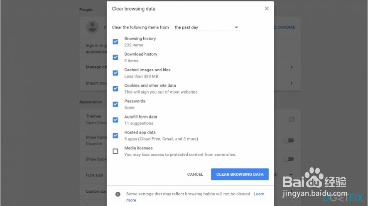Uncheck Browsing history checkbox
The height and width of the screenshot is (206, 368).
click(115, 42)
